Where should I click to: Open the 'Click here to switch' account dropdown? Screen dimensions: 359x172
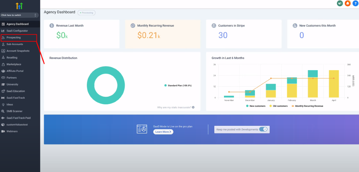coord(19,15)
